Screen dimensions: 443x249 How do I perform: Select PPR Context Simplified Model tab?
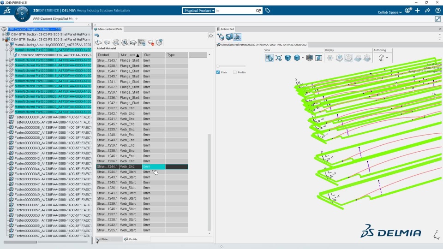tap(53, 18)
